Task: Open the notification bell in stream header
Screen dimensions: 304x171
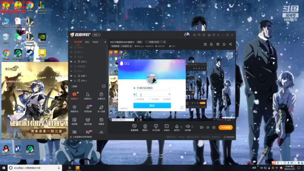Action: pyautogui.click(x=224, y=44)
